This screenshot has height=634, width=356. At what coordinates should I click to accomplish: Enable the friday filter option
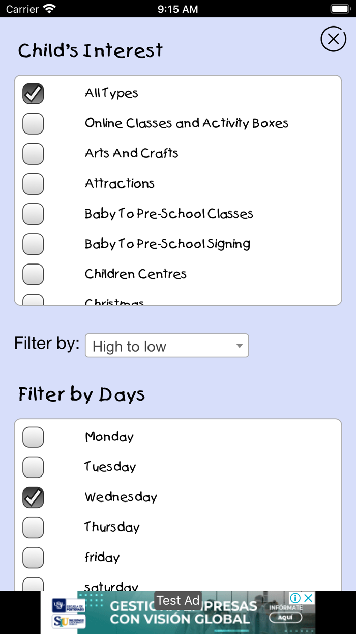point(33,557)
